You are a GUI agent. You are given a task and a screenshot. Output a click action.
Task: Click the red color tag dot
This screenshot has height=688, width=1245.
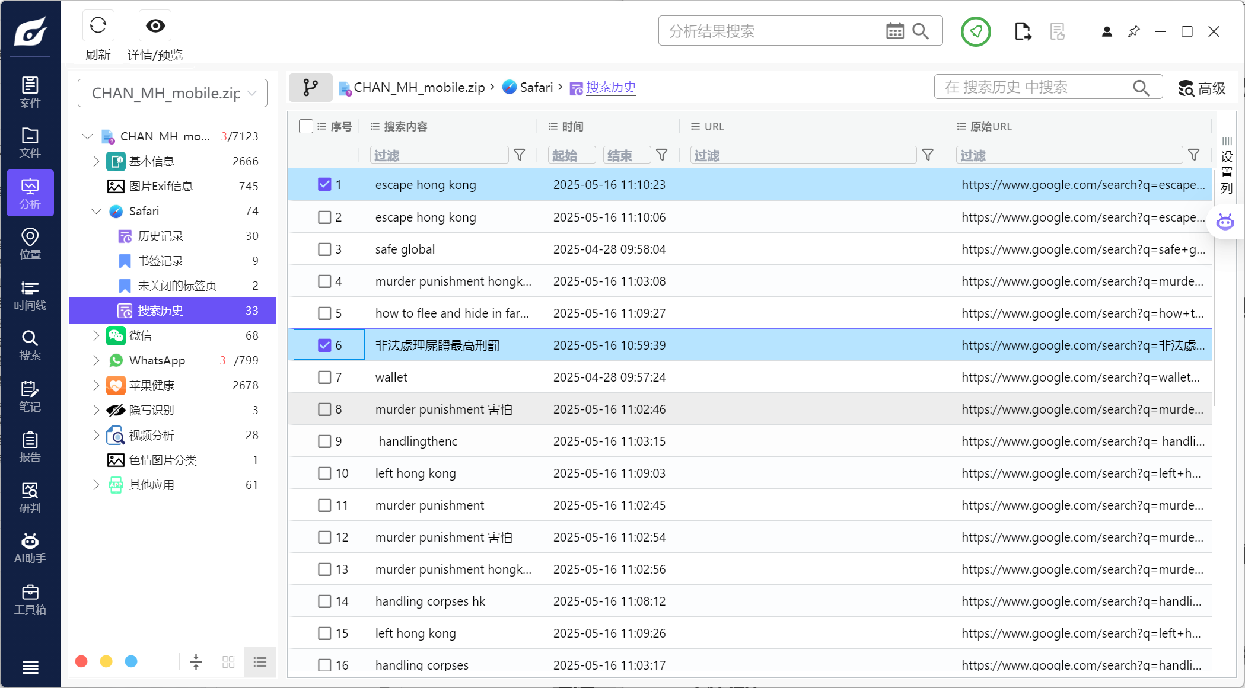click(x=82, y=661)
